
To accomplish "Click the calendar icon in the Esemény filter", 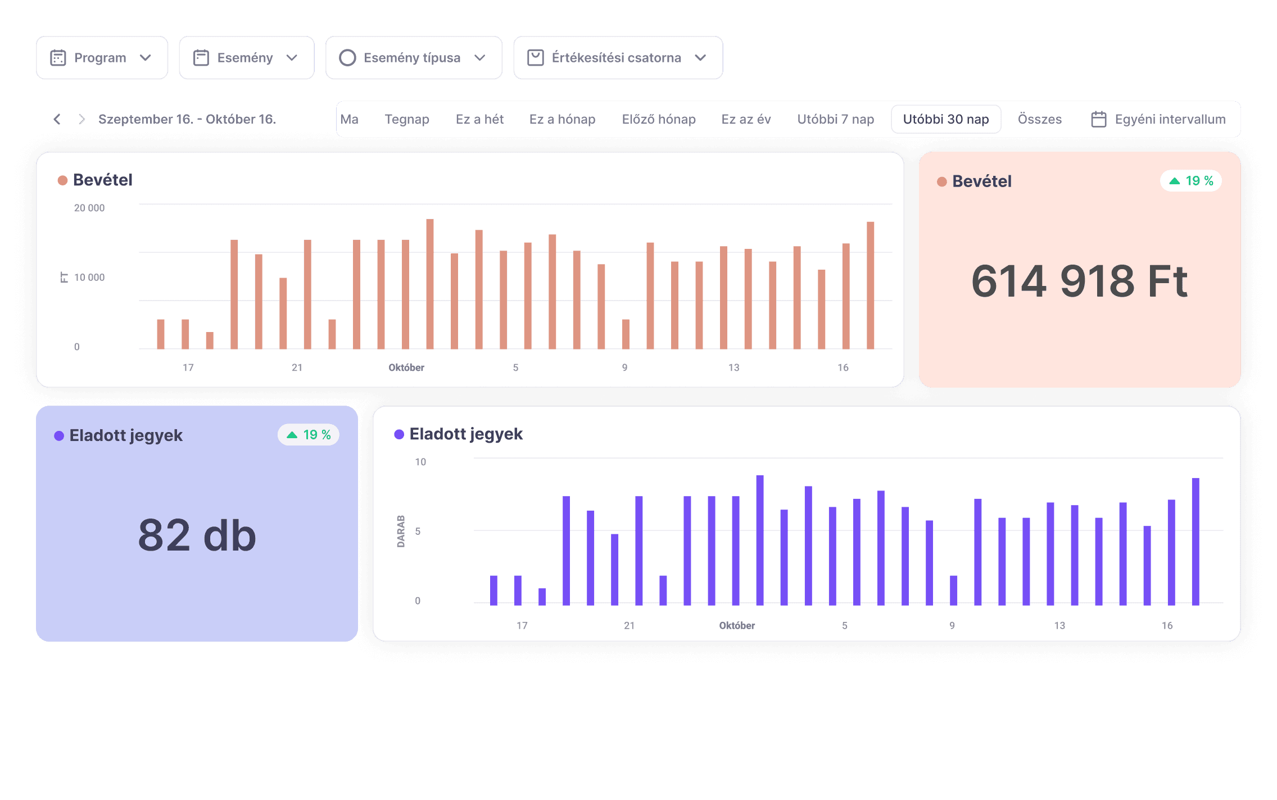I will coord(201,58).
